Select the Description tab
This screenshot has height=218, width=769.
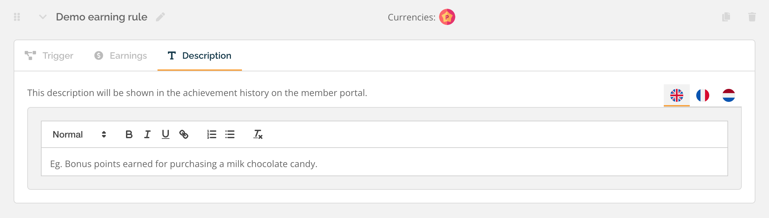[x=199, y=56]
